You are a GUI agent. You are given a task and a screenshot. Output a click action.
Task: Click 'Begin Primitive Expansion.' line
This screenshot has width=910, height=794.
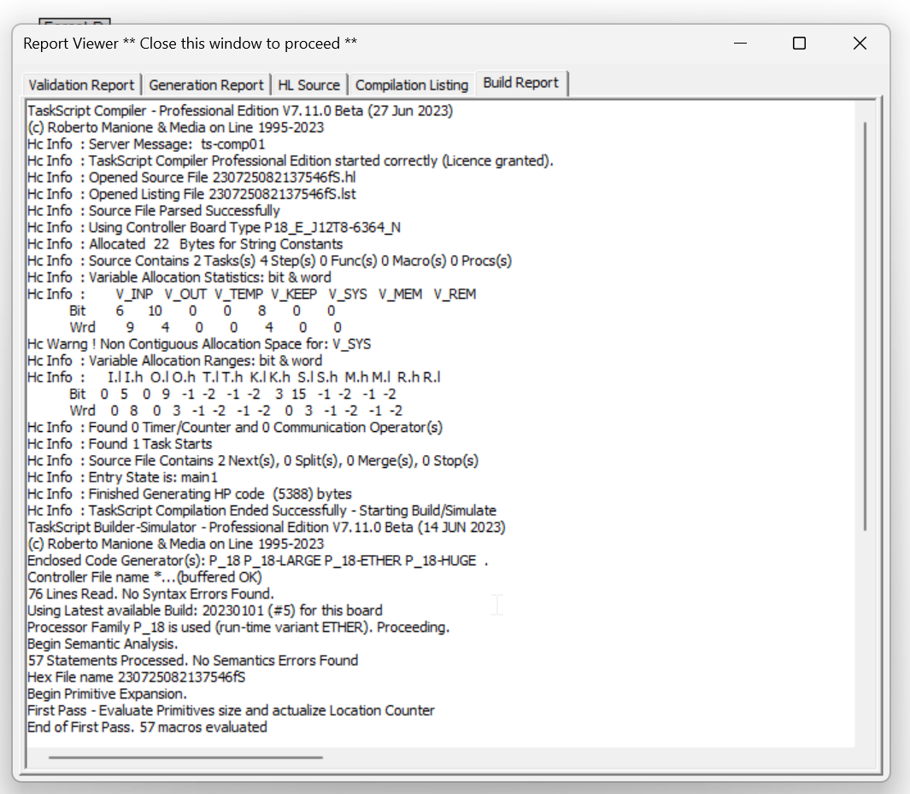coord(107,693)
